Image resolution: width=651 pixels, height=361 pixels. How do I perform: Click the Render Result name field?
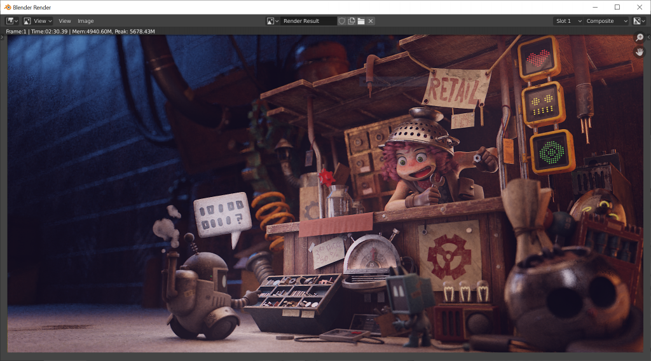[x=308, y=21]
